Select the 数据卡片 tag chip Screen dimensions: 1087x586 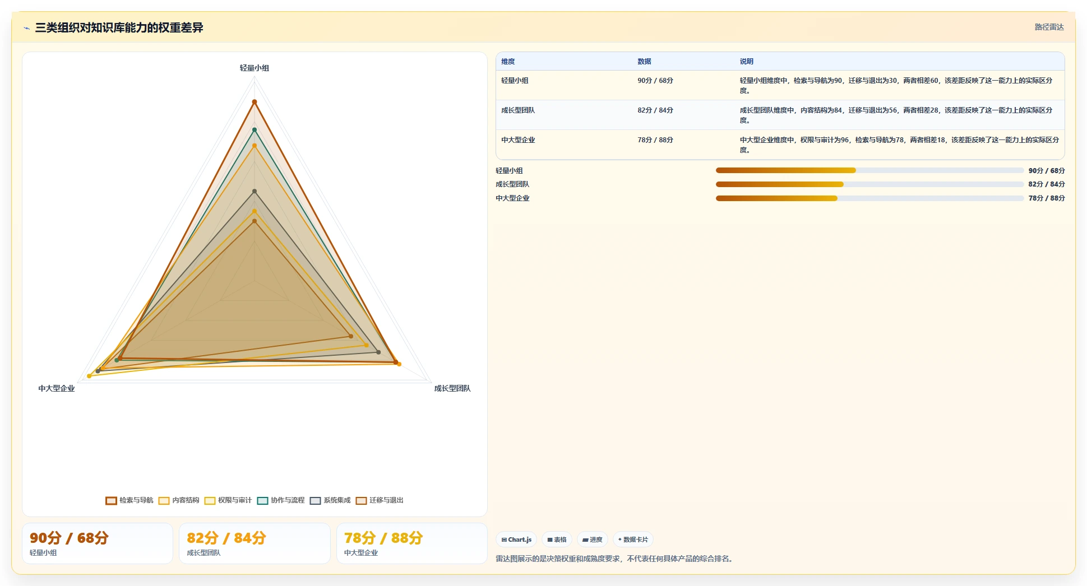tap(633, 540)
